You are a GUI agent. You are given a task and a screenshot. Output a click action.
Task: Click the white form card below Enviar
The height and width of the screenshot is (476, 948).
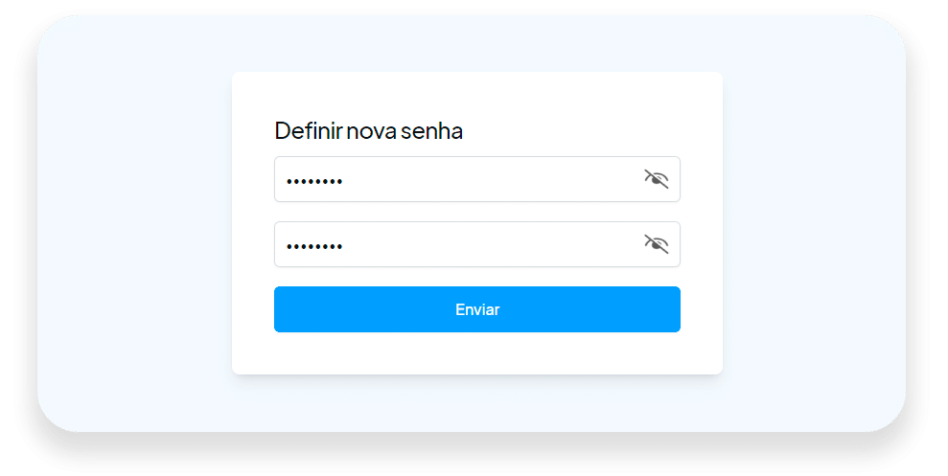point(477,353)
